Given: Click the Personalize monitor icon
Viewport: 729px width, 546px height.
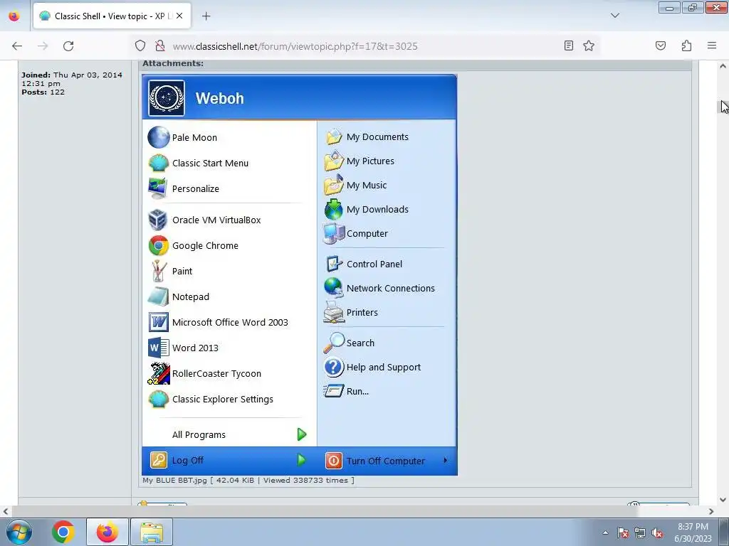Looking at the screenshot, I should pyautogui.click(x=157, y=188).
